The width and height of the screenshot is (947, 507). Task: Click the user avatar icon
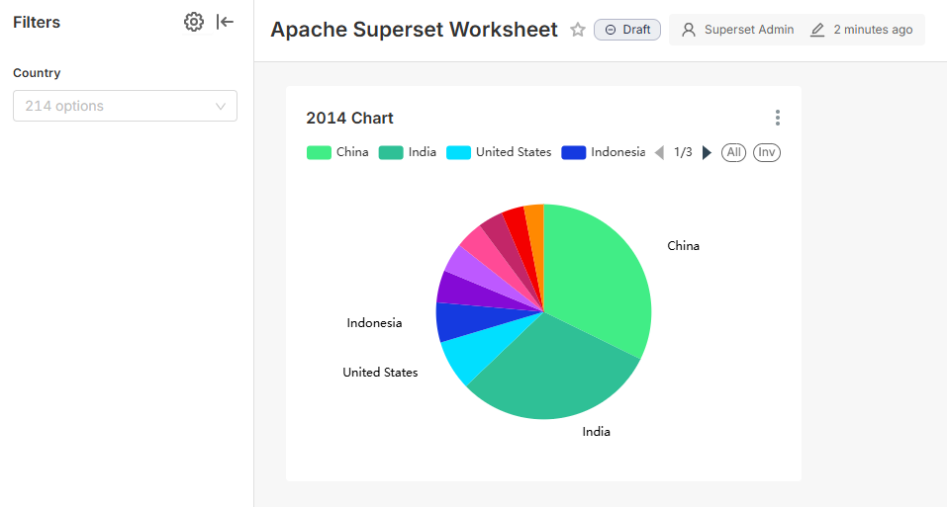click(x=689, y=30)
